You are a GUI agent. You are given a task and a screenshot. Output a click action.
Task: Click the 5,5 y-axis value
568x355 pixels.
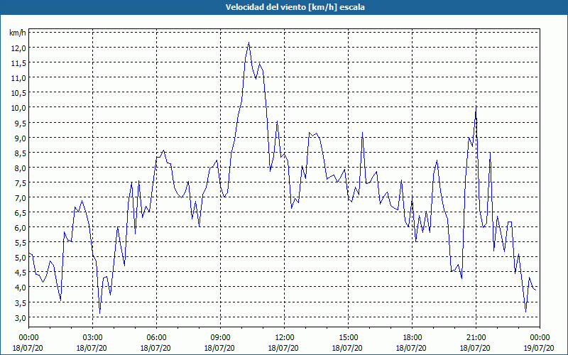[x=20, y=243]
